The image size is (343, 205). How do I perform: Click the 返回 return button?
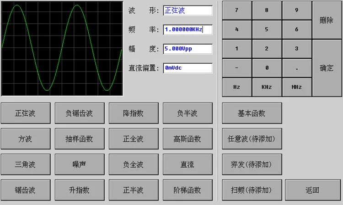coord(313,190)
